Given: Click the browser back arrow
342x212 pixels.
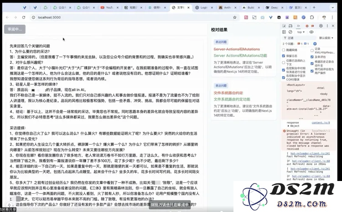Looking at the screenshot, I should pos(7,17).
